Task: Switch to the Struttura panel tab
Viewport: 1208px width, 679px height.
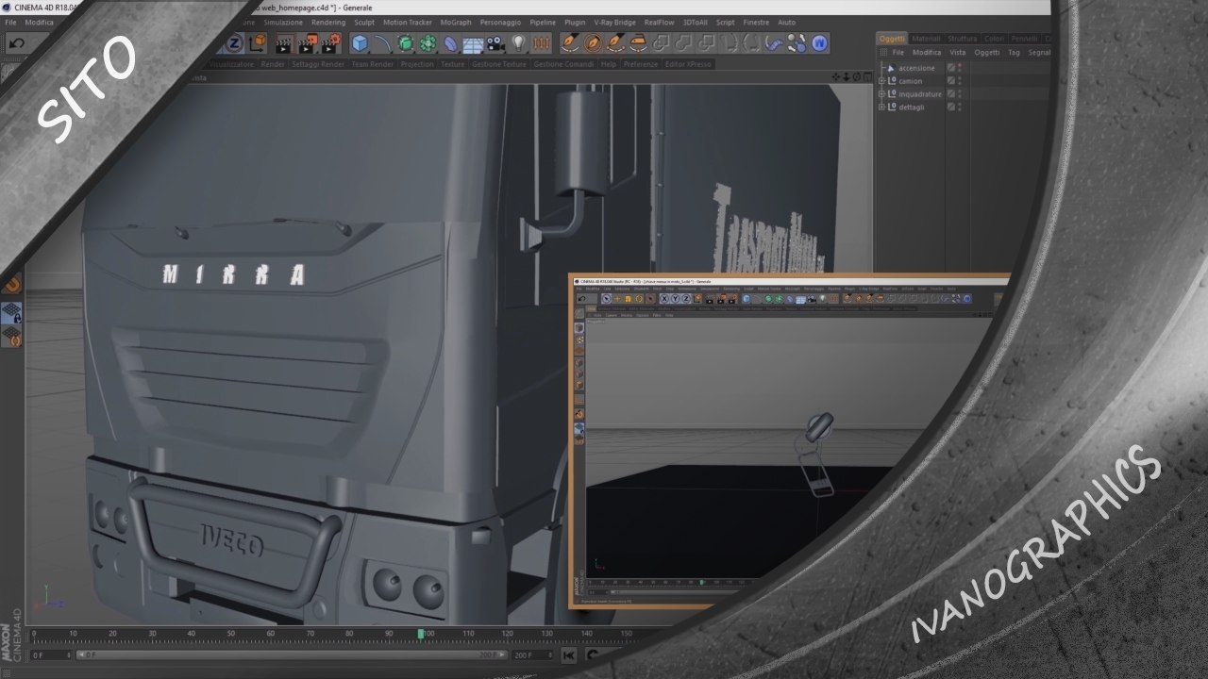Action: pos(963,39)
